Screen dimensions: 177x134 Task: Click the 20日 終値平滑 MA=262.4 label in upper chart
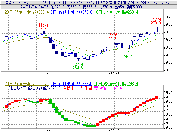click(27, 12)
